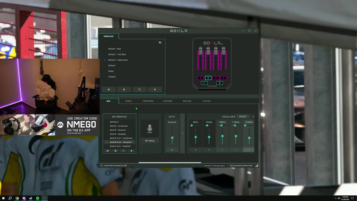357x201 pixels.
Task: Select the Default - Red profile
Action: [x=115, y=49]
